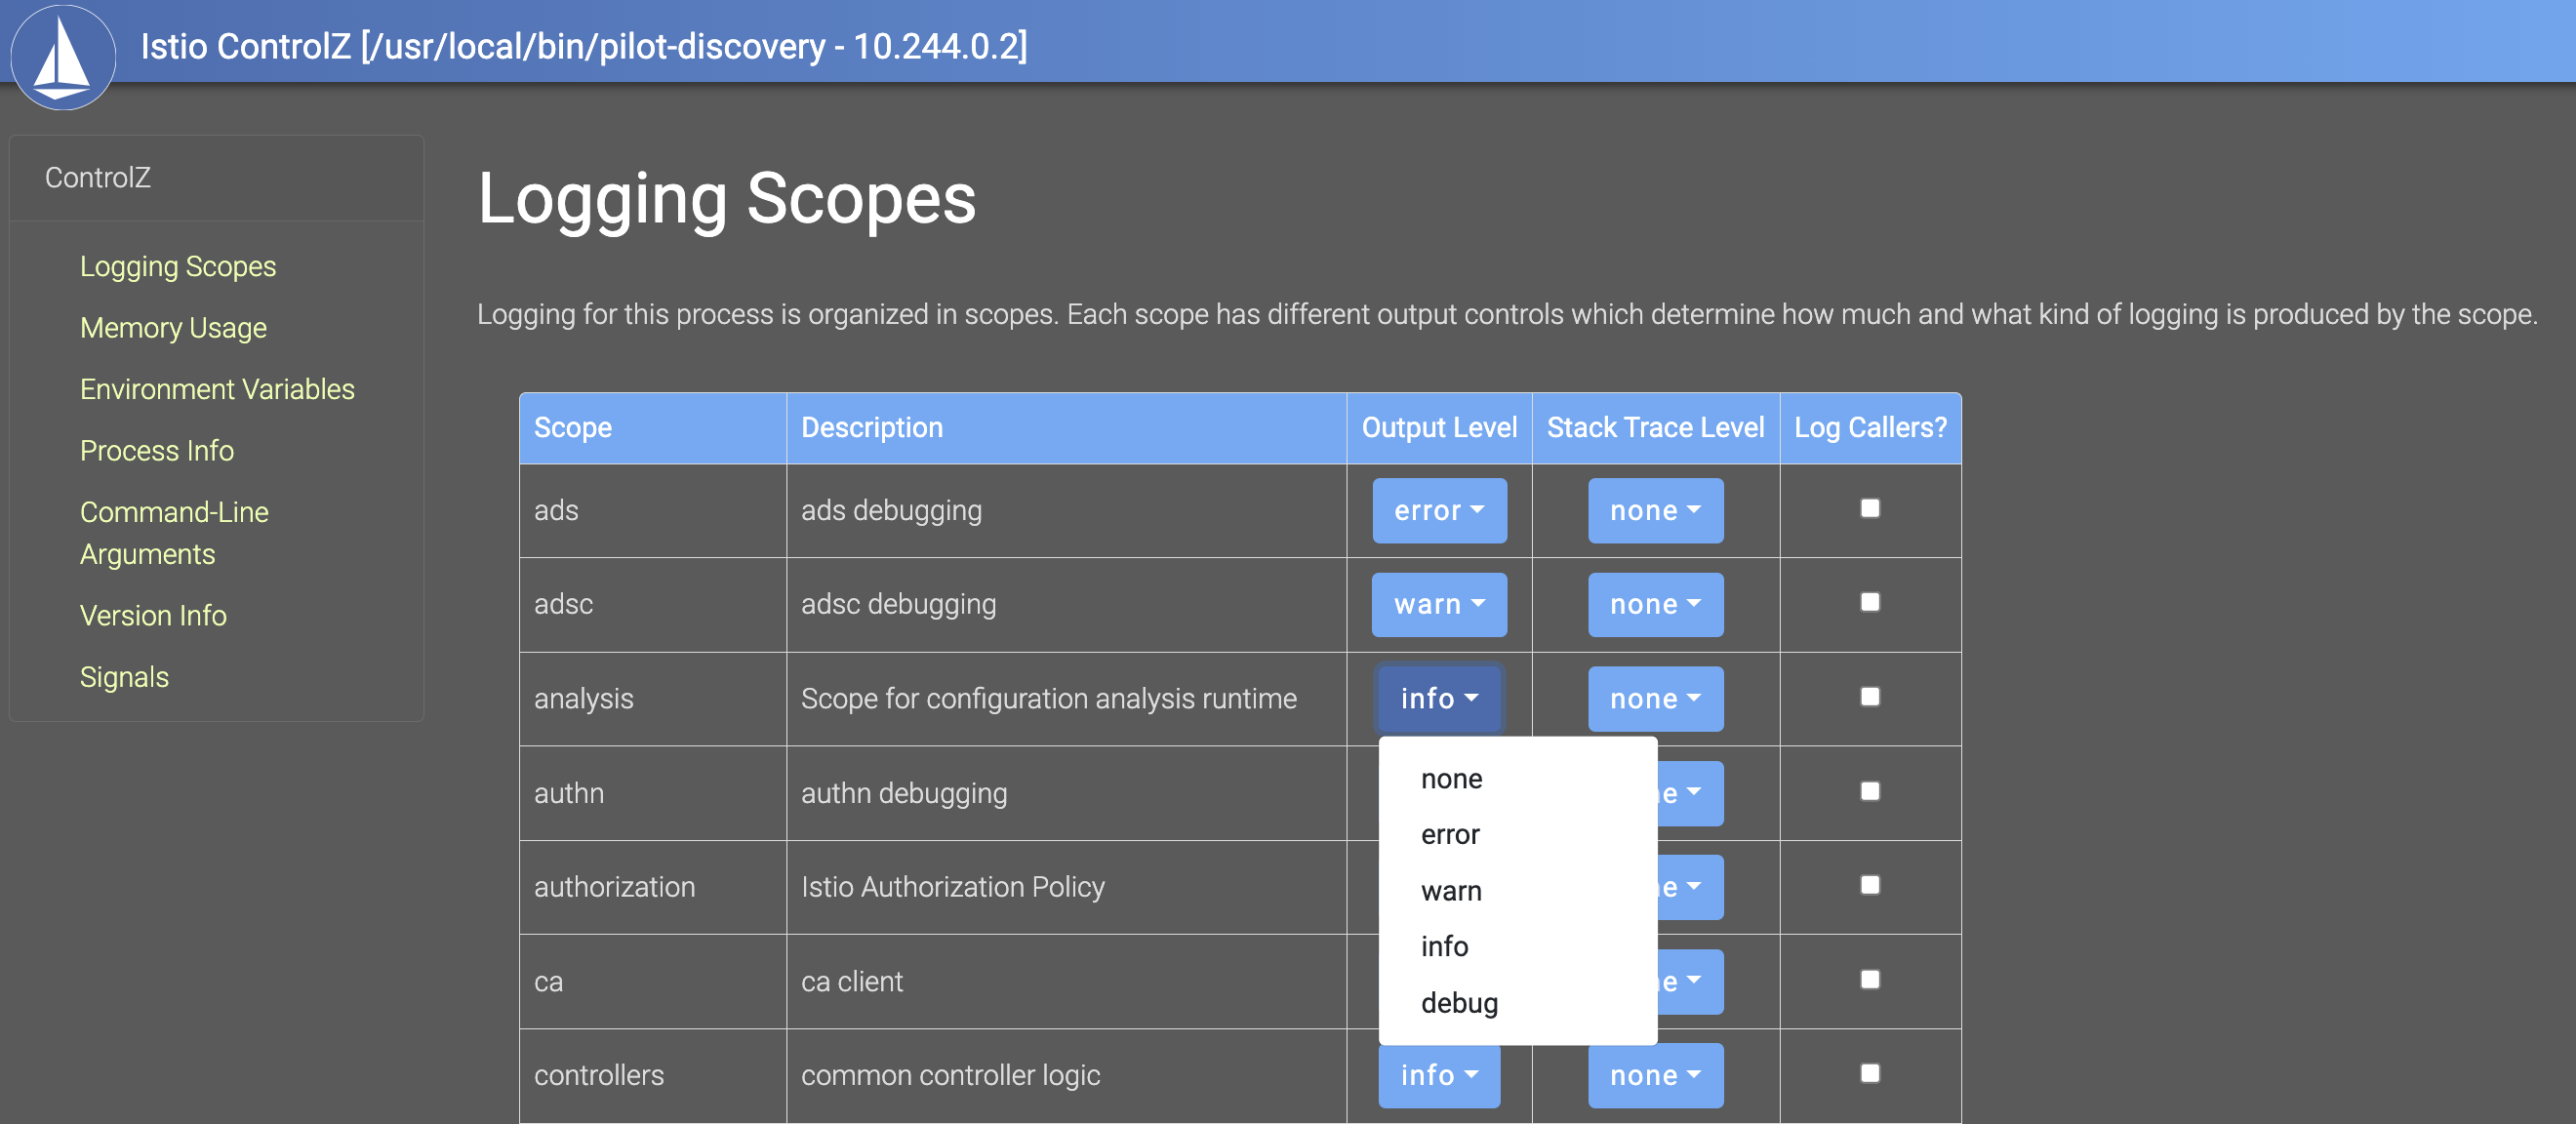The width and height of the screenshot is (2576, 1124).
Task: Open authorization stack trace level dropdown
Action: pos(1689,887)
